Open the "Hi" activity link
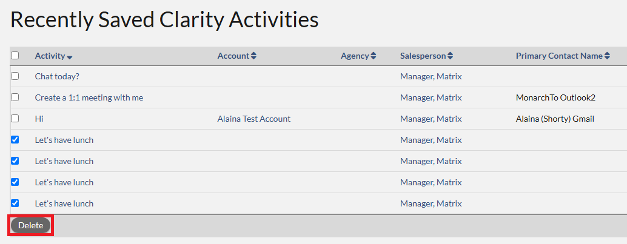 click(39, 119)
